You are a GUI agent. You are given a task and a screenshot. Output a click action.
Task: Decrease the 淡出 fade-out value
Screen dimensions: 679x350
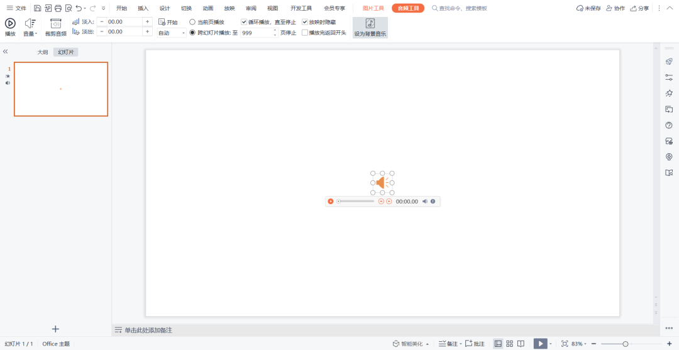tap(102, 31)
